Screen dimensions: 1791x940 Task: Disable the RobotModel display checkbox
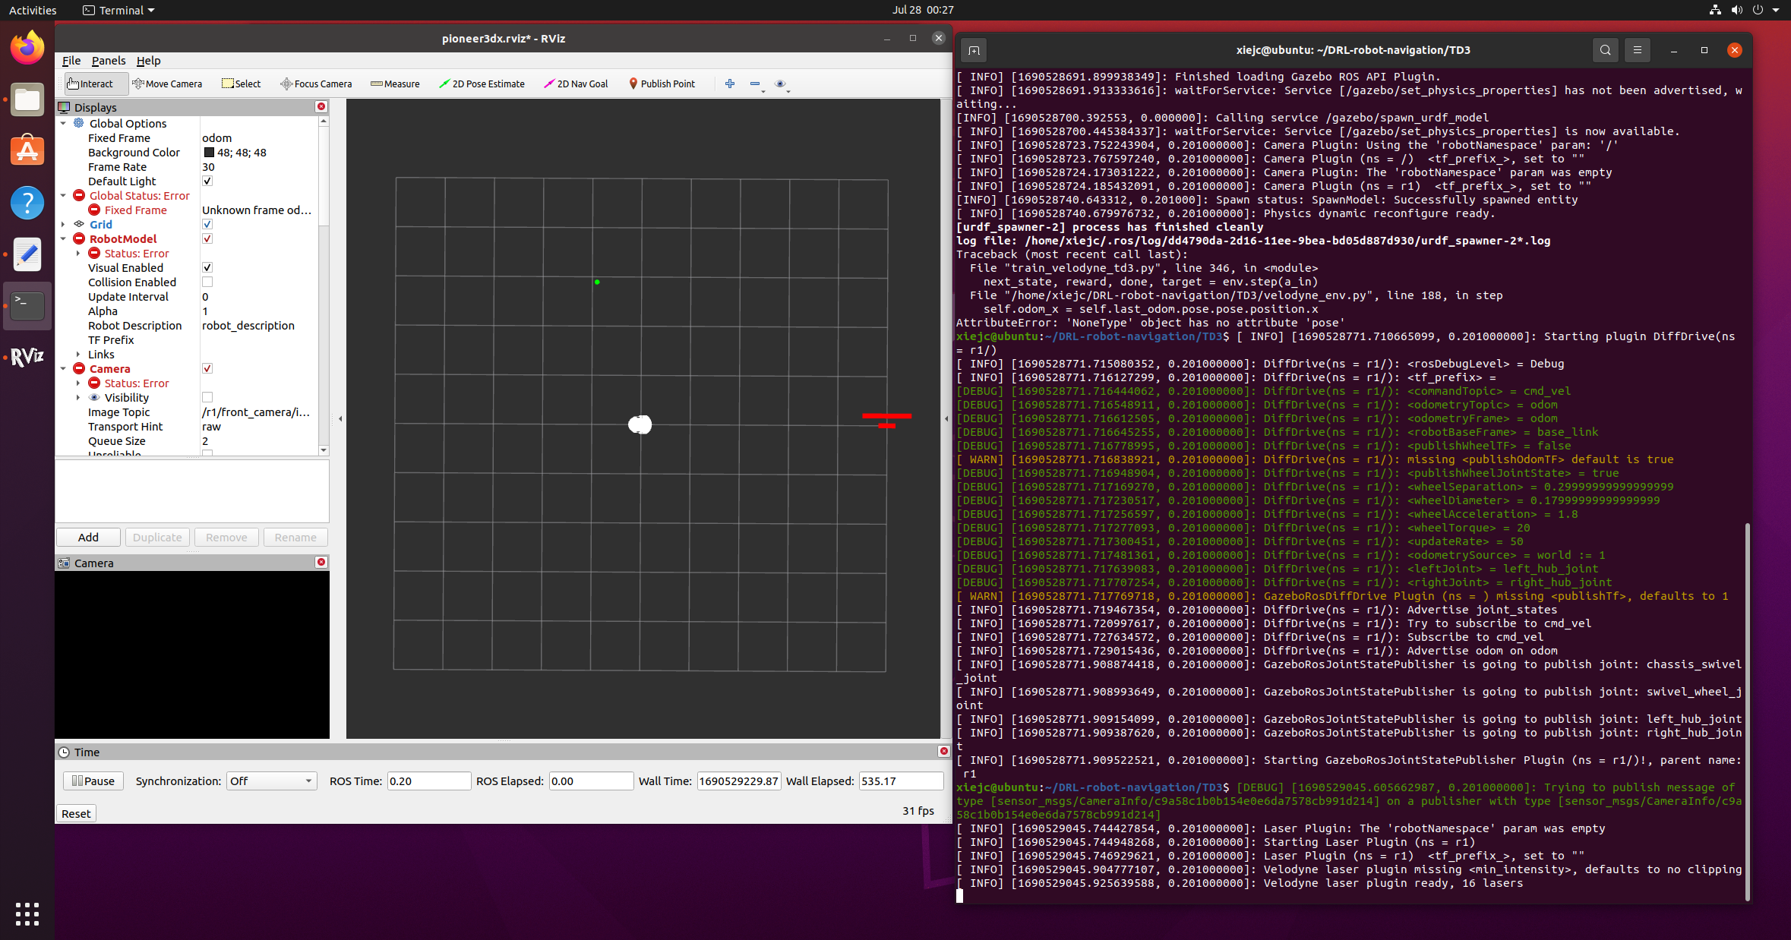coord(207,238)
